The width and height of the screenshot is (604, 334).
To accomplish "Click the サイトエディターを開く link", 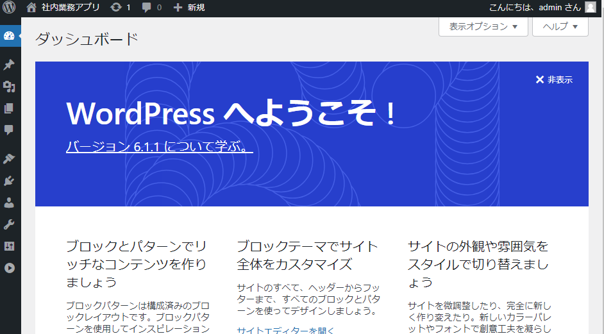I will (x=285, y=330).
